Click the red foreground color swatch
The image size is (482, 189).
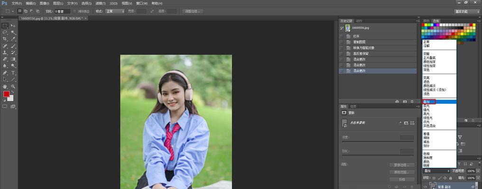(6, 94)
